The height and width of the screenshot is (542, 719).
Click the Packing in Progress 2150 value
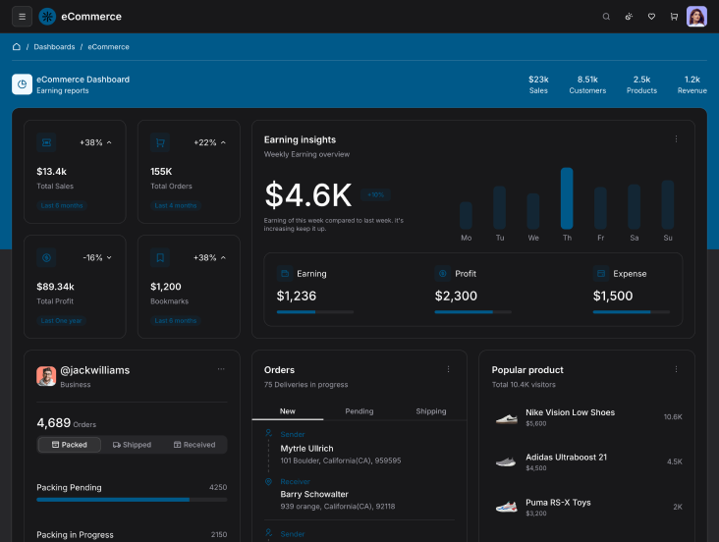coord(219,535)
